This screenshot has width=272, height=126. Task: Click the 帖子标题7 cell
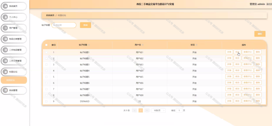(x=85, y=89)
